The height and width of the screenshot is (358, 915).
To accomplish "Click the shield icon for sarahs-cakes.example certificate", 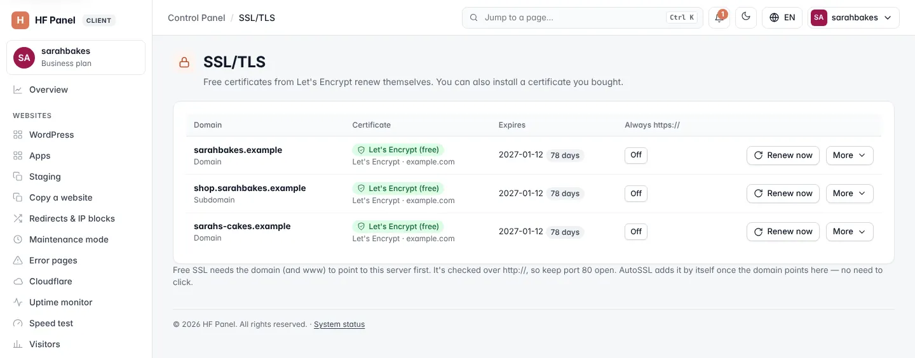I will (361, 227).
